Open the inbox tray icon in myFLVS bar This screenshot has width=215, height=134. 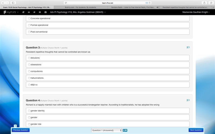[x=29, y=12]
